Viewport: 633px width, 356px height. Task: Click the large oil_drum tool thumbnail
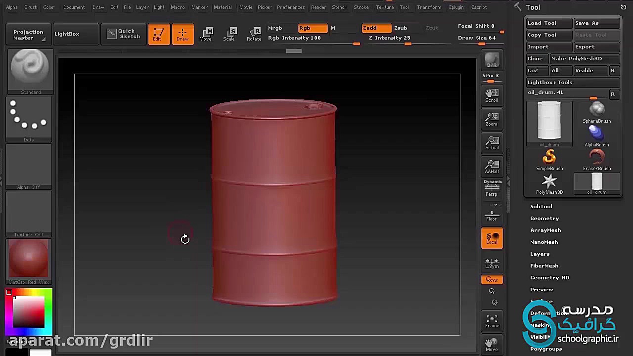tap(549, 124)
